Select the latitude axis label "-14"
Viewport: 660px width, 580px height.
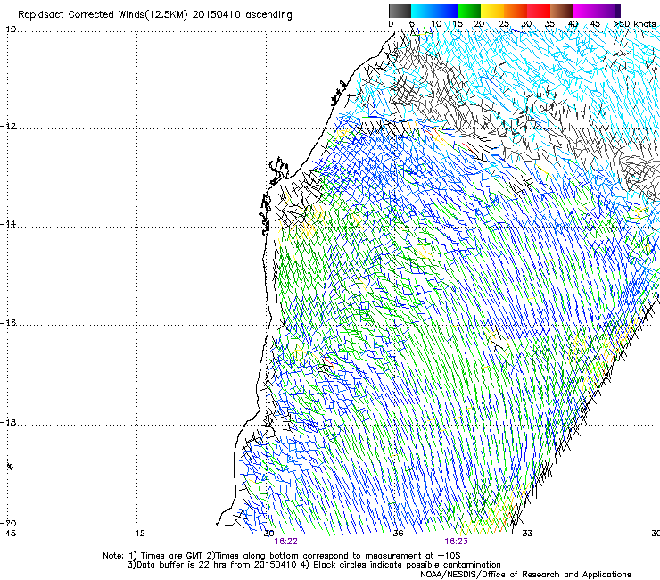point(8,224)
